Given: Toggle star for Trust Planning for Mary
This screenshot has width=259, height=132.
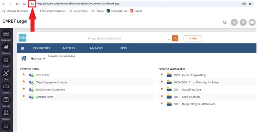Looking at the screenshot, I should point(162,82).
